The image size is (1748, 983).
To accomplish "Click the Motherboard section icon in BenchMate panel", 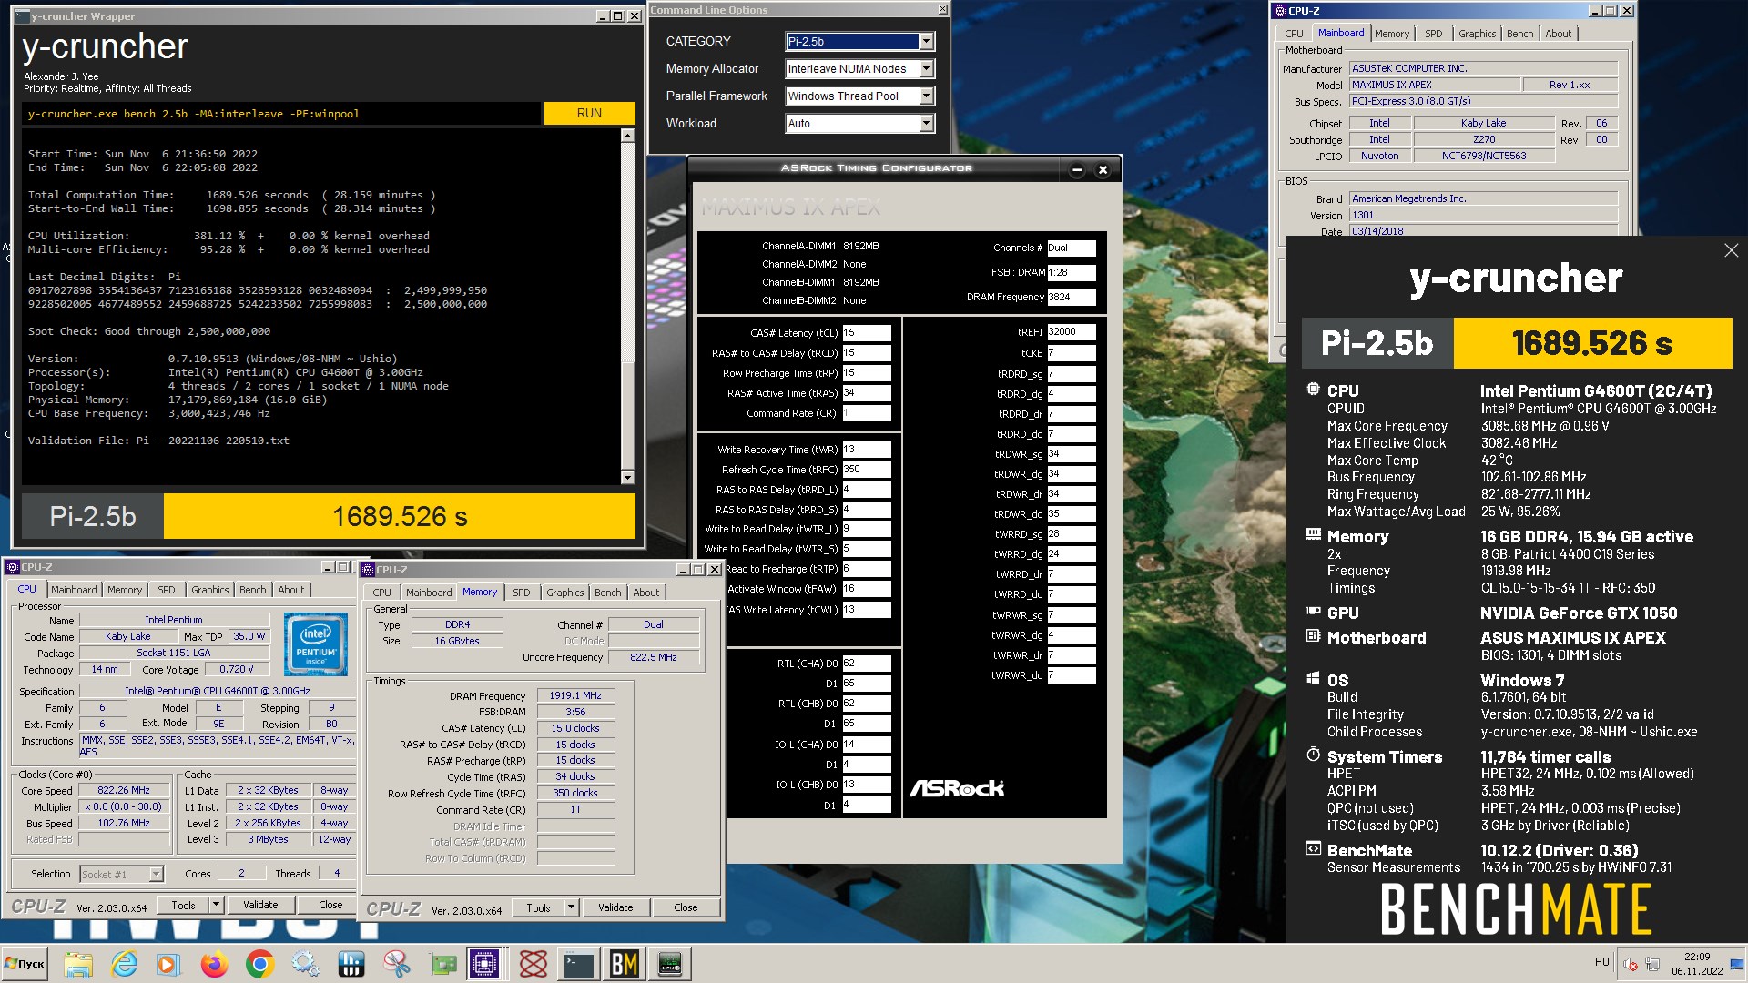I will click(1313, 636).
